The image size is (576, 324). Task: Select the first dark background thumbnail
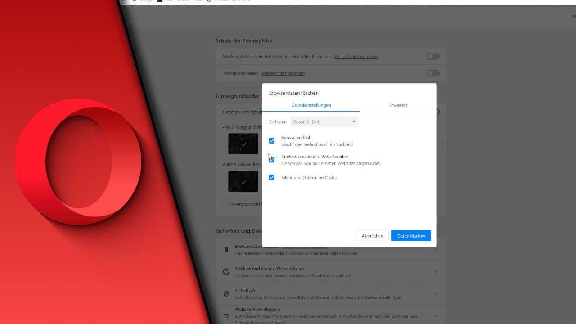point(243,144)
